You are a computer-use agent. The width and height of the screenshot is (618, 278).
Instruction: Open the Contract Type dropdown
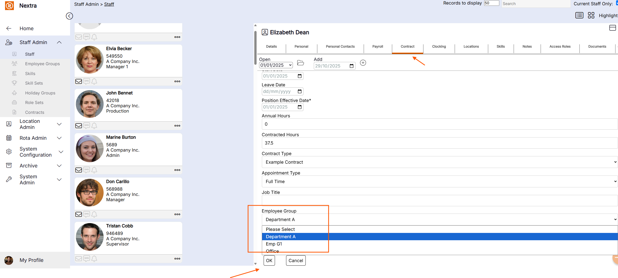tap(440, 162)
